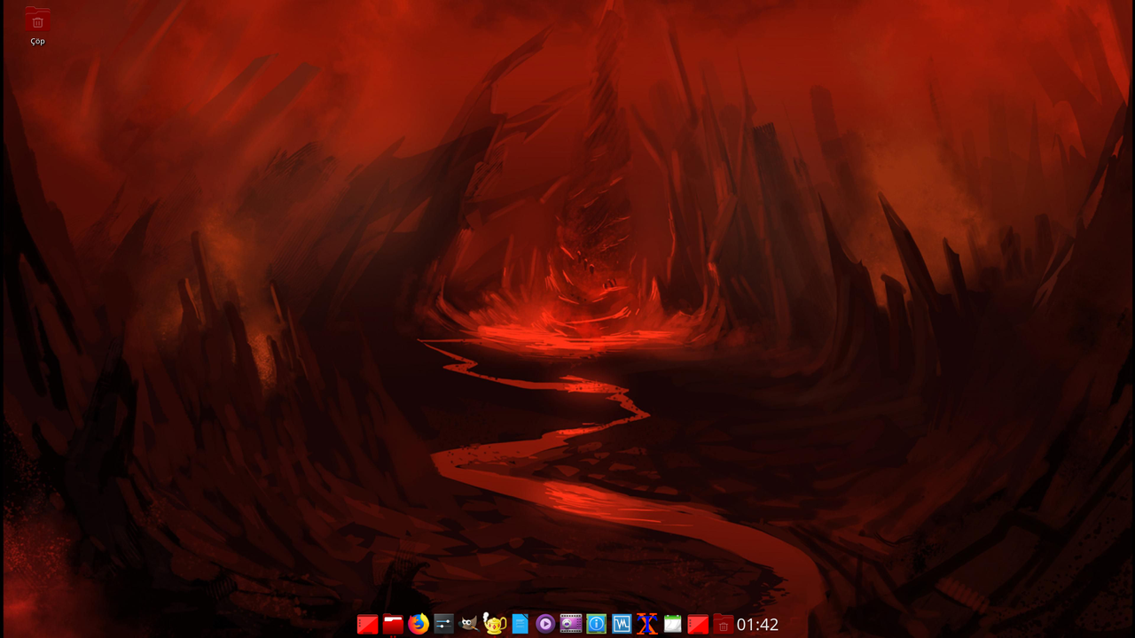
Task: Launch the system monitor graph icon
Action: pyautogui.click(x=622, y=625)
